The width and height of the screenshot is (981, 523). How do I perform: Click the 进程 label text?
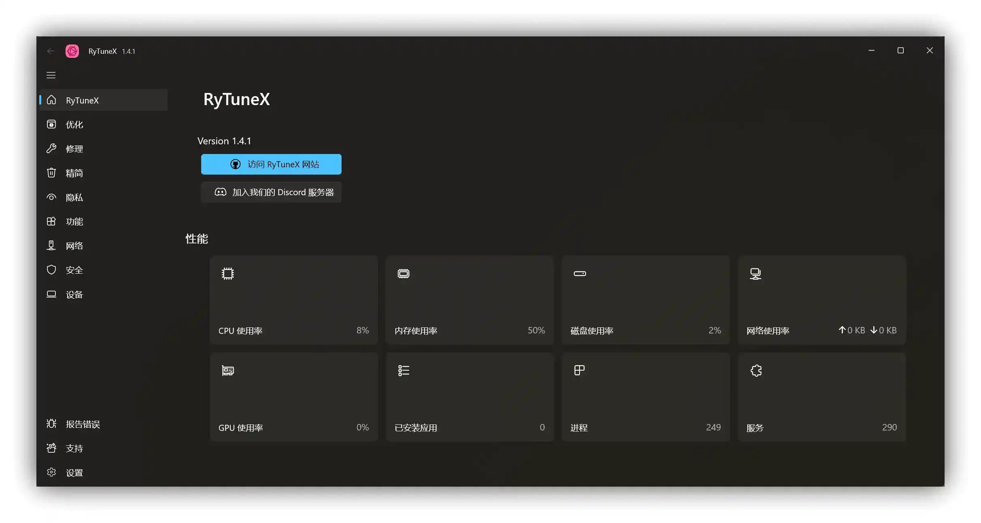click(x=579, y=428)
